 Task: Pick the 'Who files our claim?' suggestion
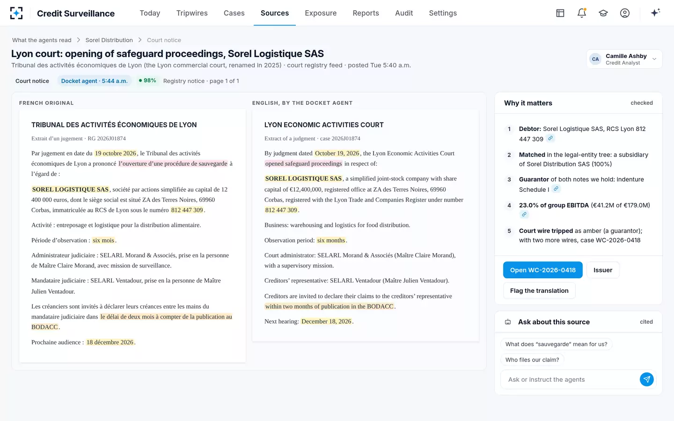(x=532, y=360)
